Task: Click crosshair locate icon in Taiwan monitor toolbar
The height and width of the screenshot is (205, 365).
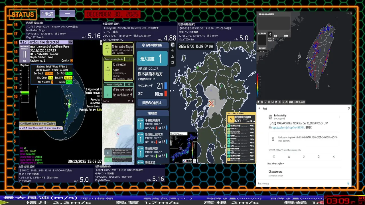Action: (262, 102)
